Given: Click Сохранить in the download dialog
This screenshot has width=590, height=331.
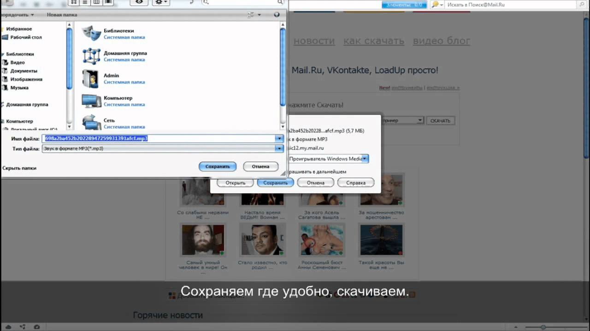Looking at the screenshot, I should tap(276, 183).
